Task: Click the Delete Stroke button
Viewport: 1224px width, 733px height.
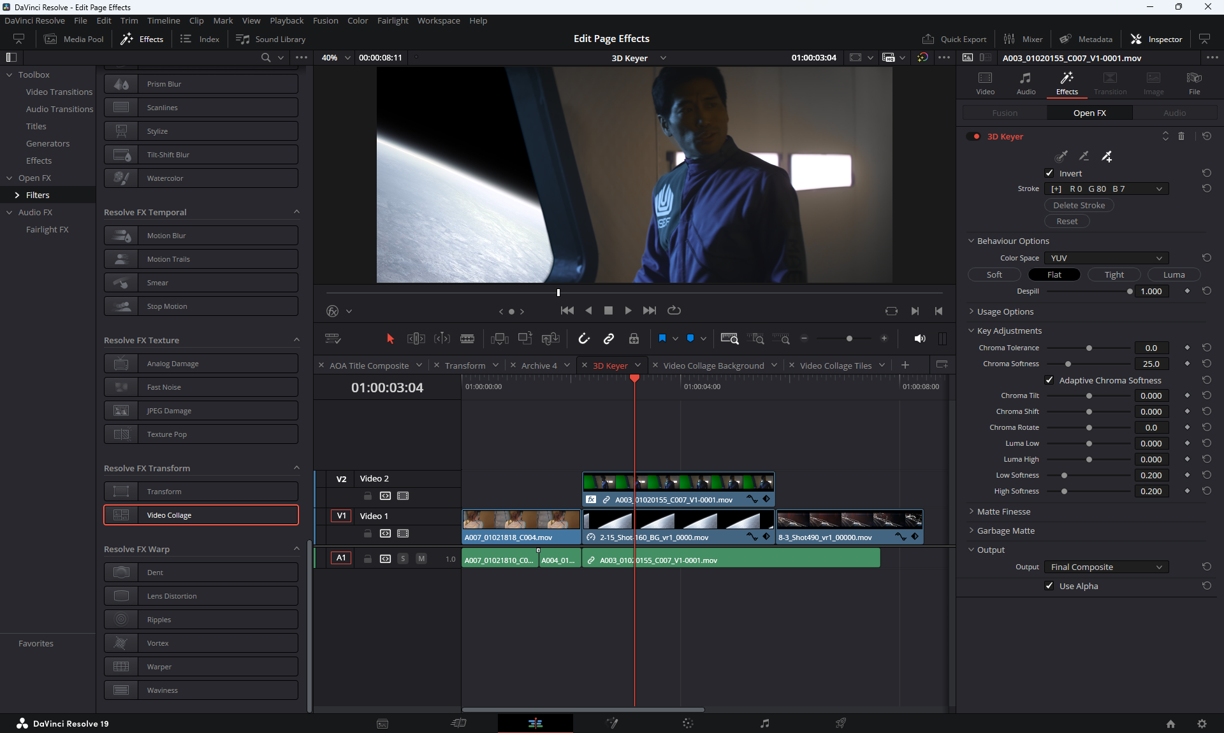Action: click(1079, 205)
